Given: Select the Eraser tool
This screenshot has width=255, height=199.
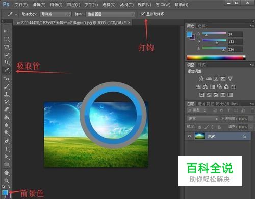Looking at the screenshot, I should coord(7,109).
